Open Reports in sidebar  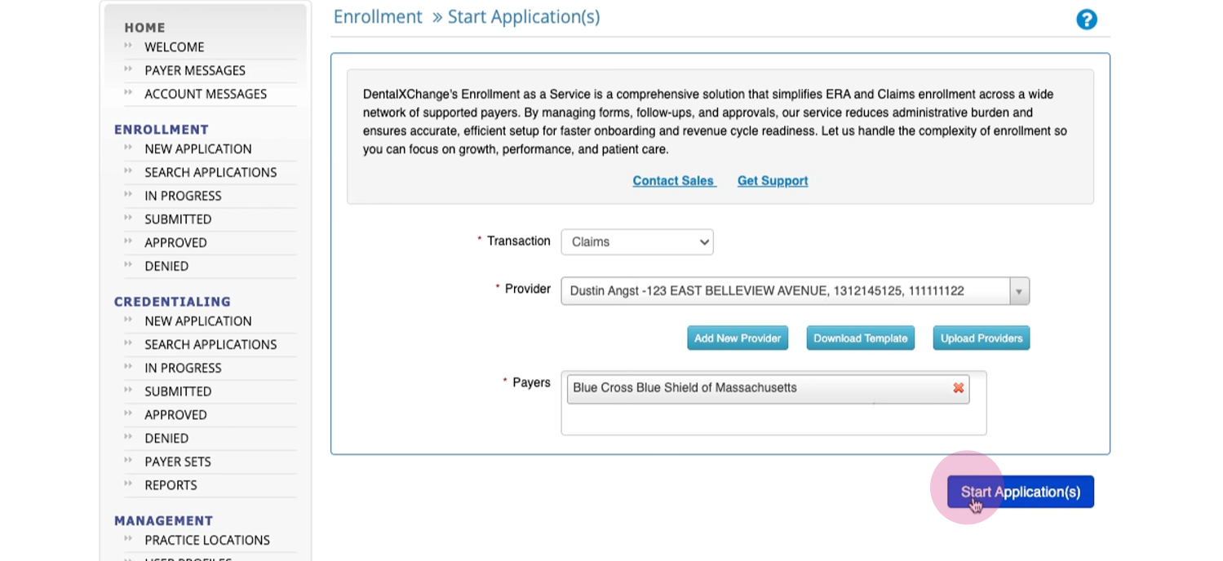coord(171,486)
